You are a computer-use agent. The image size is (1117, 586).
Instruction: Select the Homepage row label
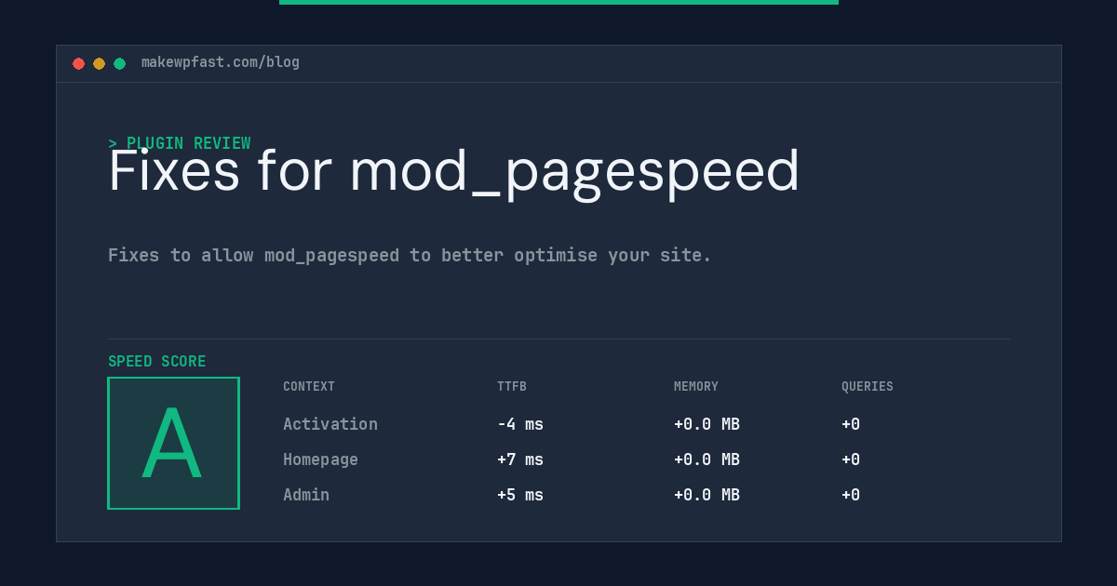[320, 459]
